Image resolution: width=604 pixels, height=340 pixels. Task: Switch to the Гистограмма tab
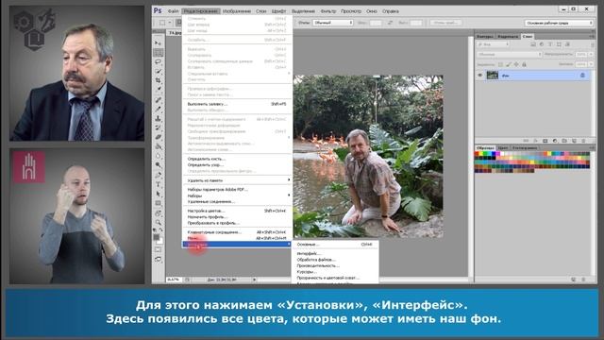pos(525,148)
